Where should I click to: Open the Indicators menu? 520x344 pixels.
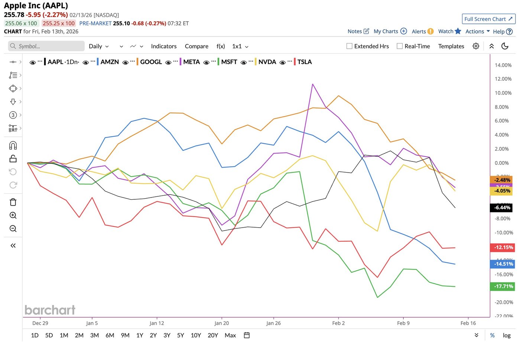click(164, 46)
